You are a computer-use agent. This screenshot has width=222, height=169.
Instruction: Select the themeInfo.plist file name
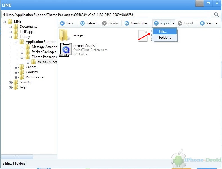(84, 46)
